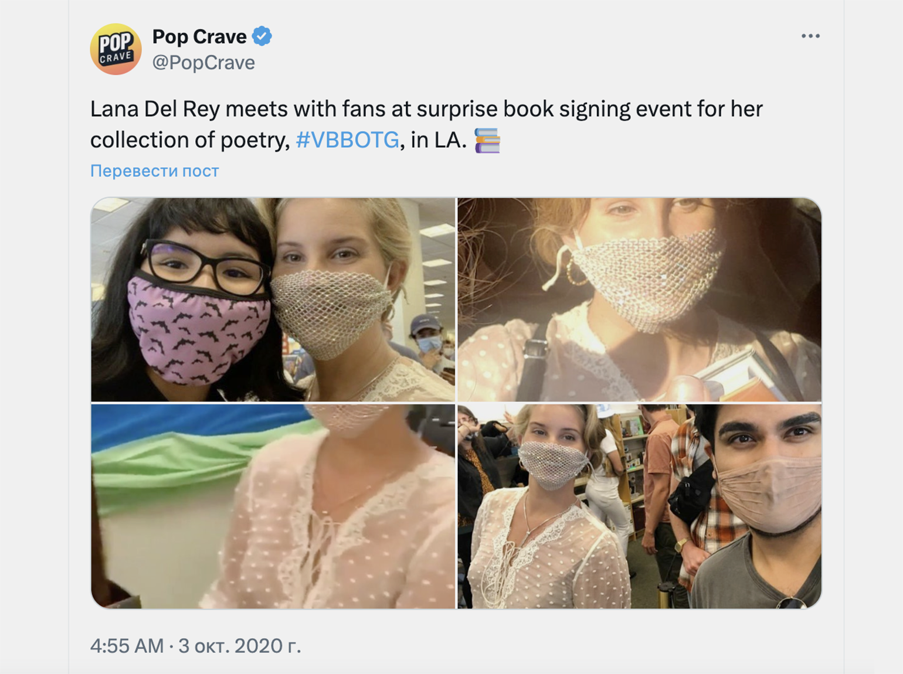The height and width of the screenshot is (674, 903).
Task: Click the blue verified badge
Action: click(262, 36)
